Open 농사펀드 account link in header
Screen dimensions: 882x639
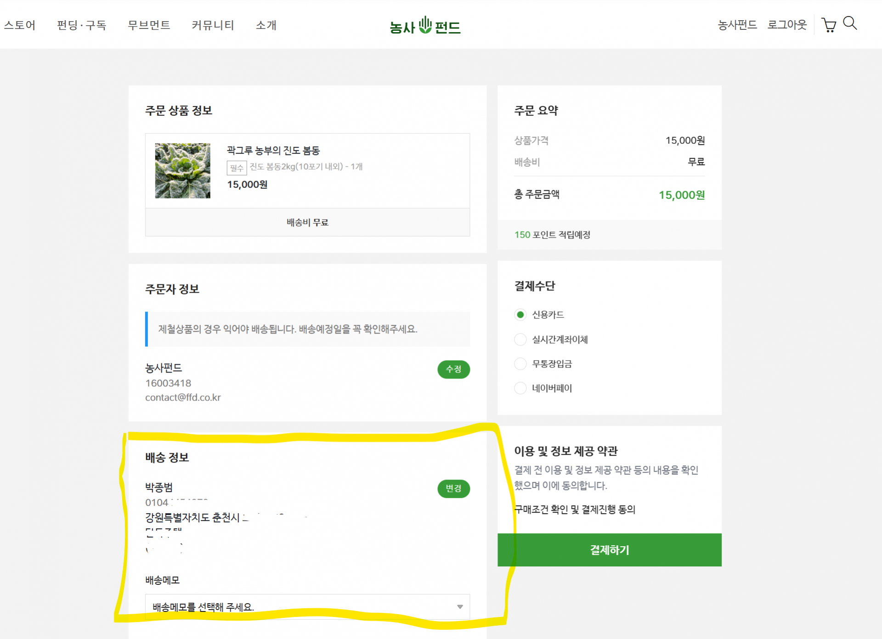(x=737, y=25)
